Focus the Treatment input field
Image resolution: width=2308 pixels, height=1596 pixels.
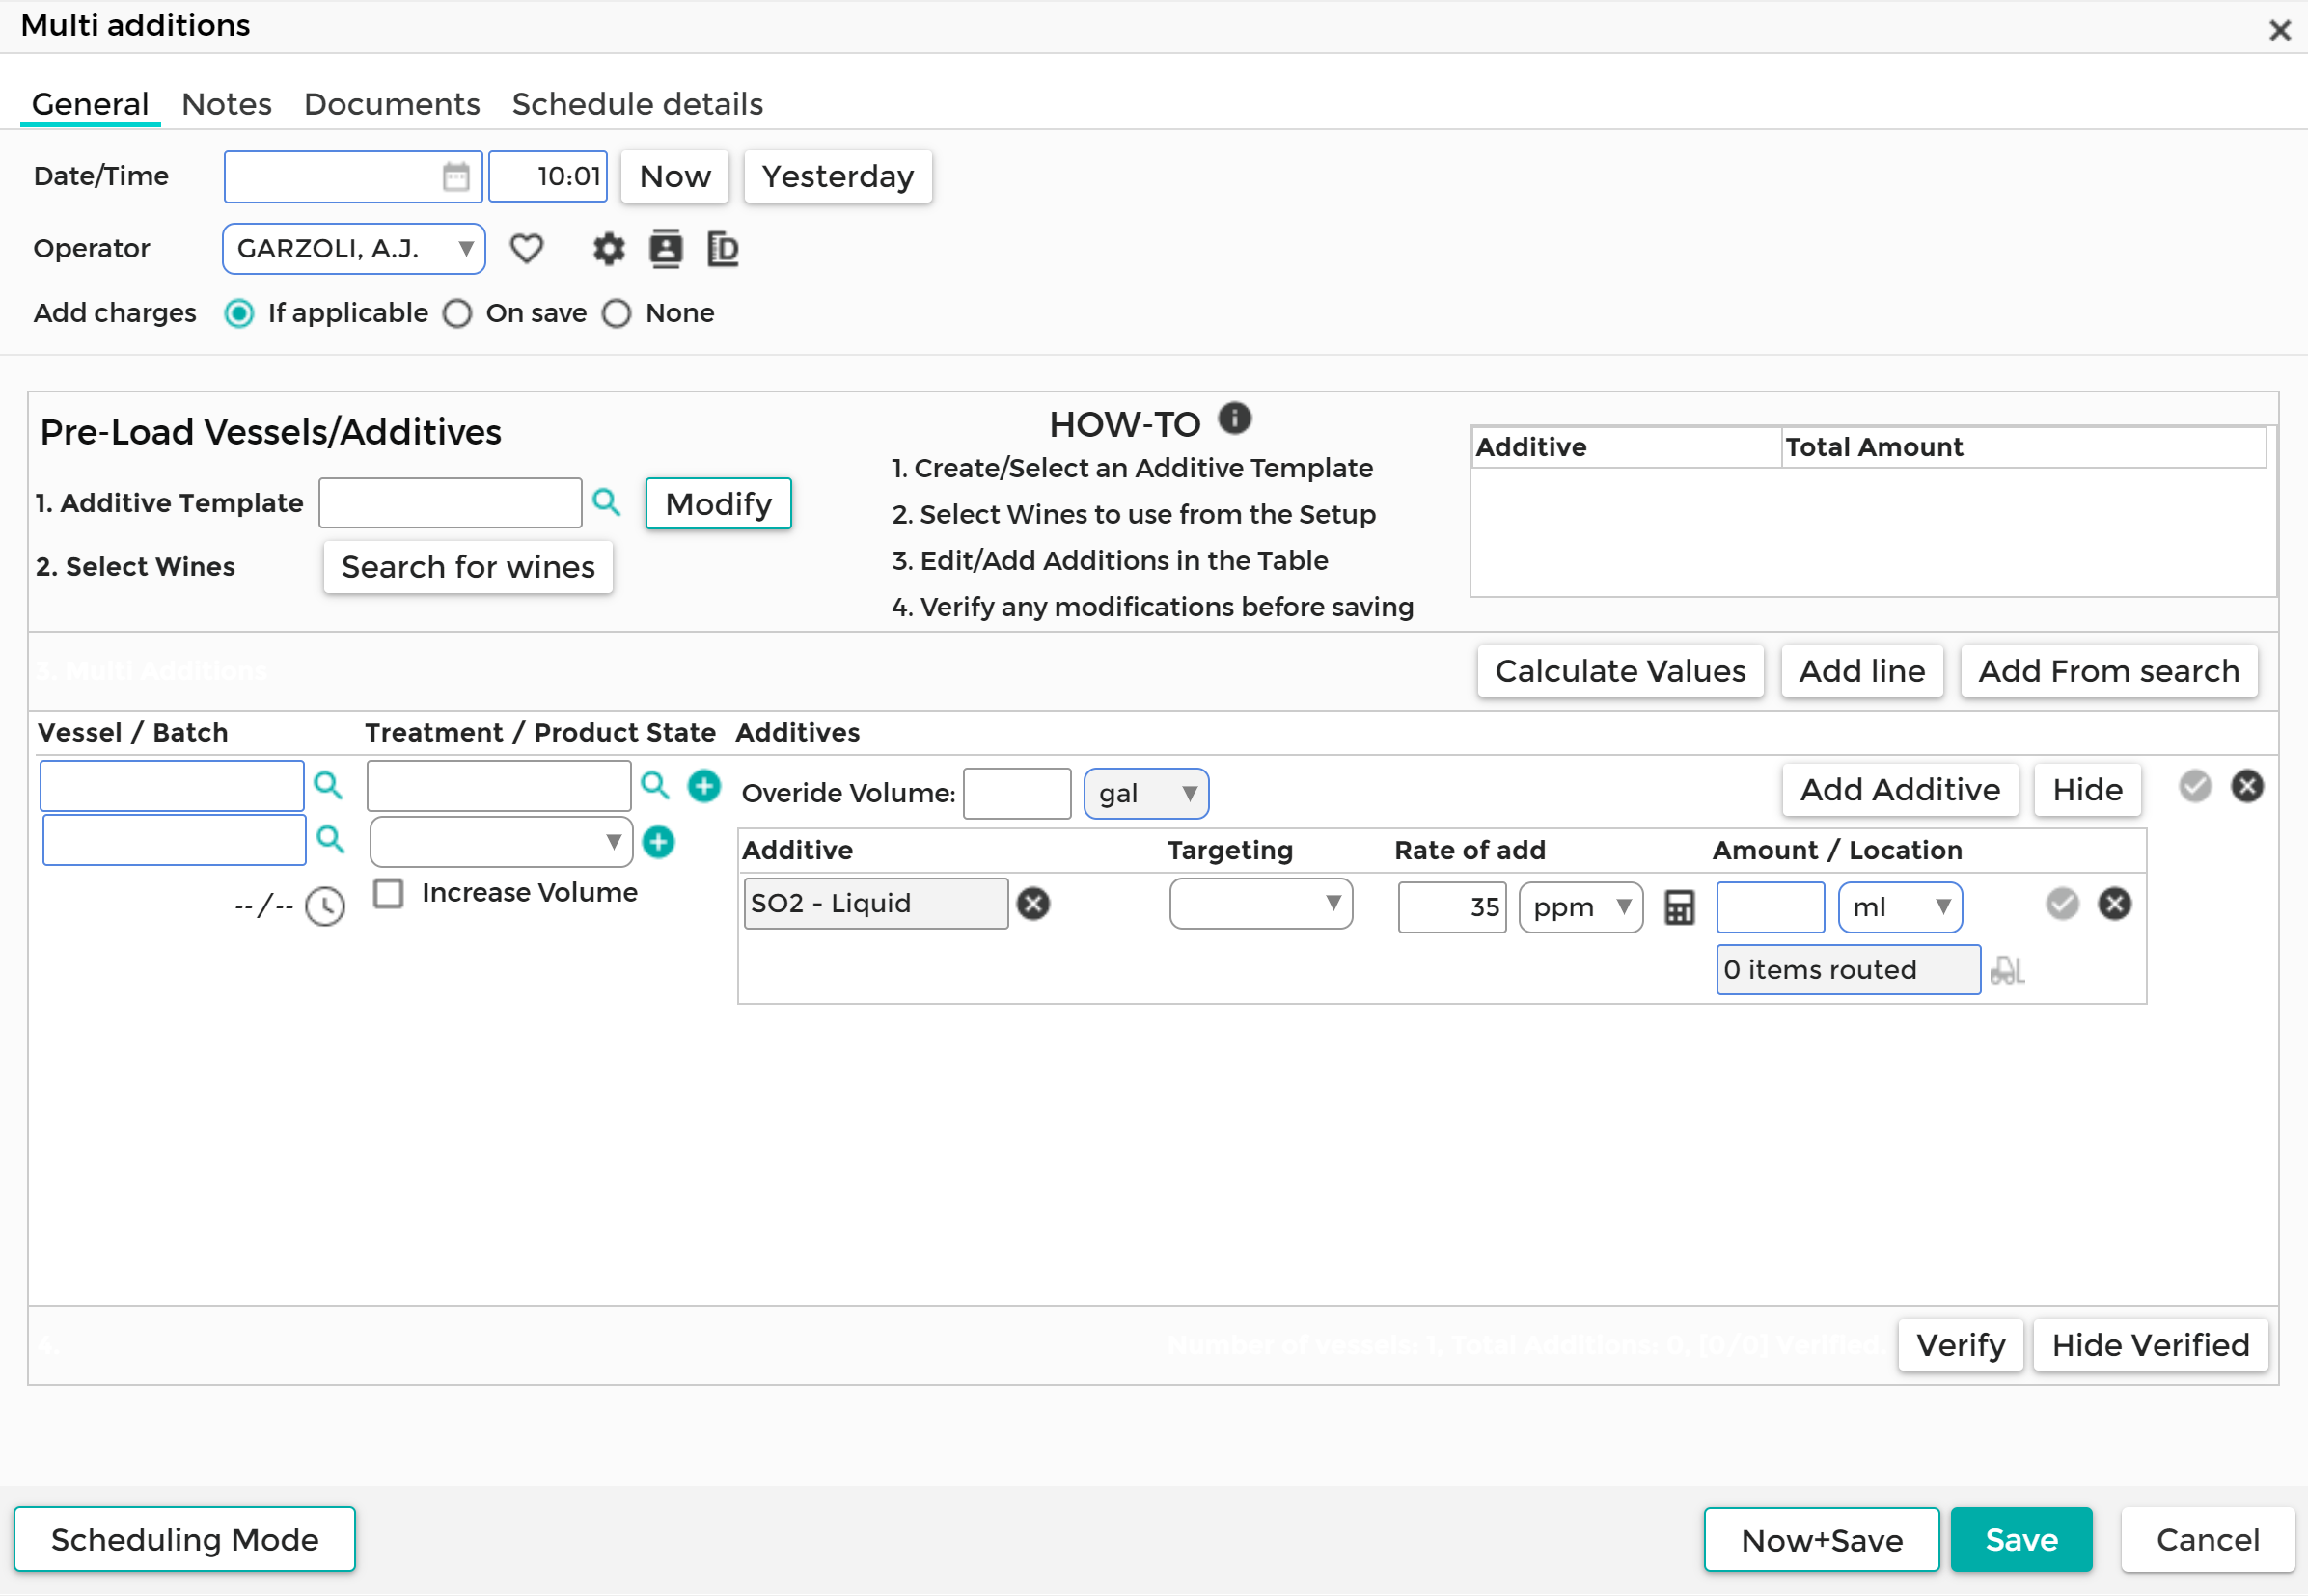click(x=499, y=786)
